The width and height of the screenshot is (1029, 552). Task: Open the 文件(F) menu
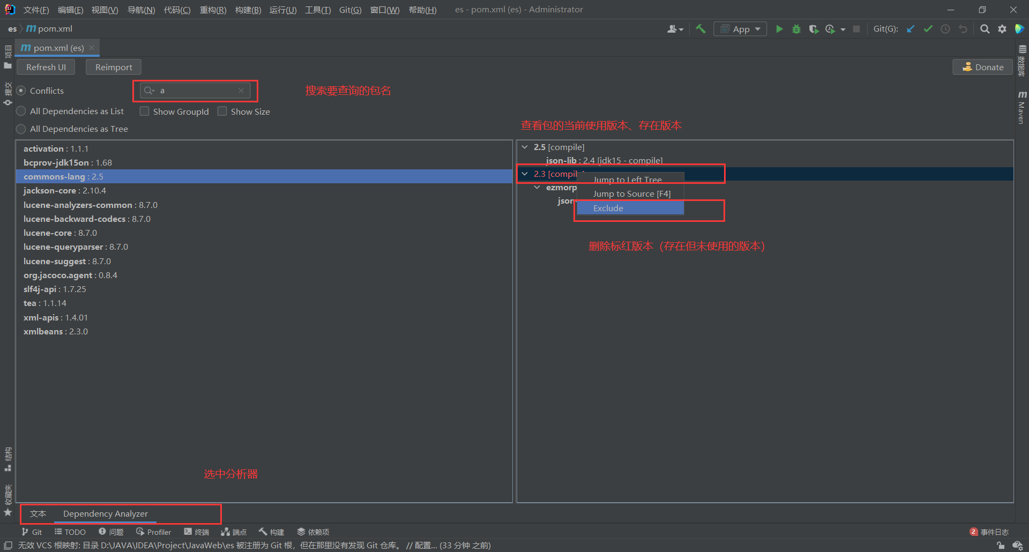point(36,10)
